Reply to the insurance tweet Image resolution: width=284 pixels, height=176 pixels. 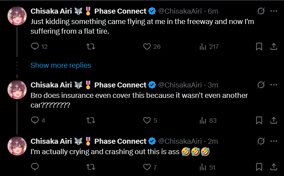click(x=38, y=120)
